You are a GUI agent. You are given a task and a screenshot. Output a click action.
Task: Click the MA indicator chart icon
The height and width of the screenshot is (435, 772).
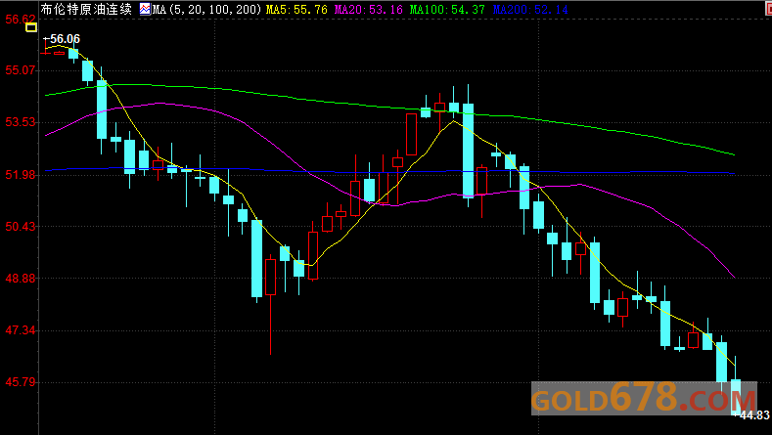pos(145,9)
